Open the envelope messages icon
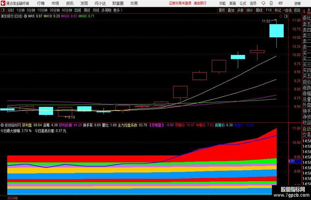Screen dimensions: 311x200 coord(280,3)
